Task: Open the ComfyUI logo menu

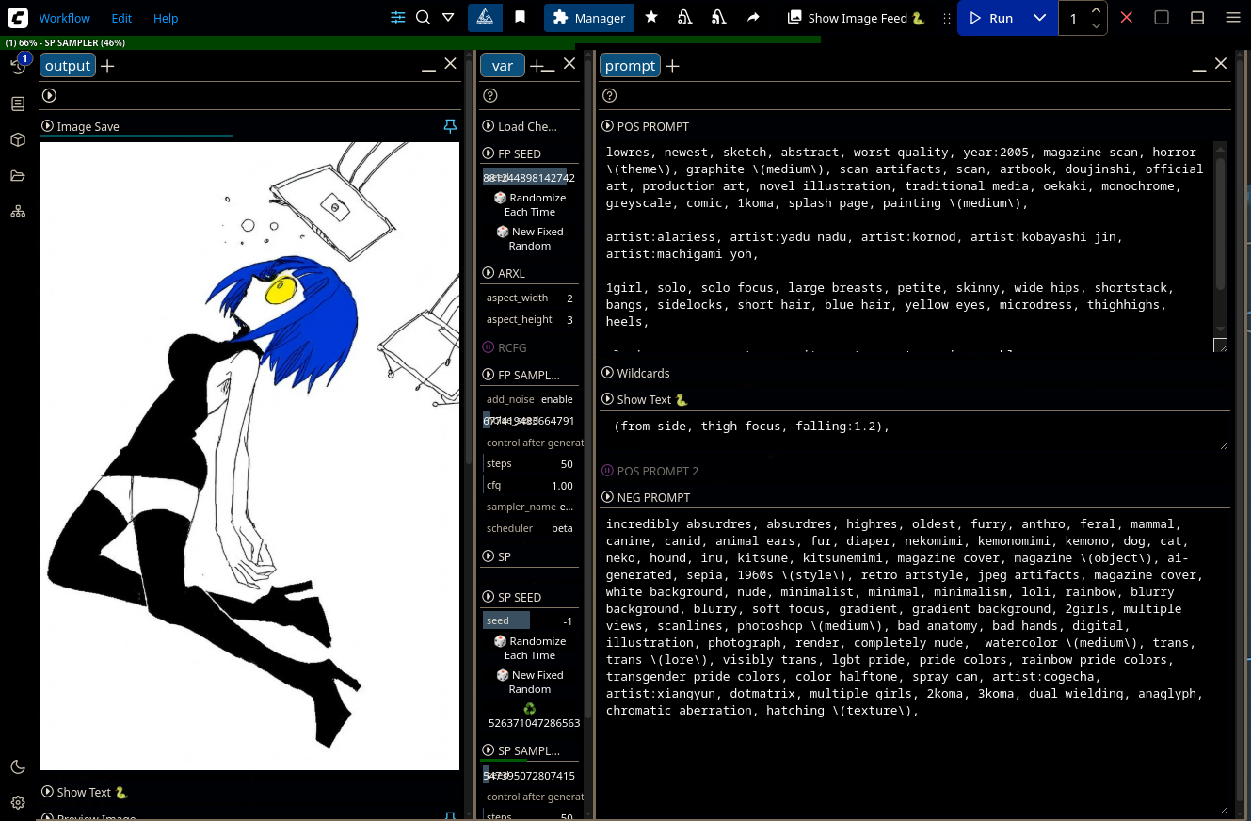Action: pyautogui.click(x=18, y=18)
